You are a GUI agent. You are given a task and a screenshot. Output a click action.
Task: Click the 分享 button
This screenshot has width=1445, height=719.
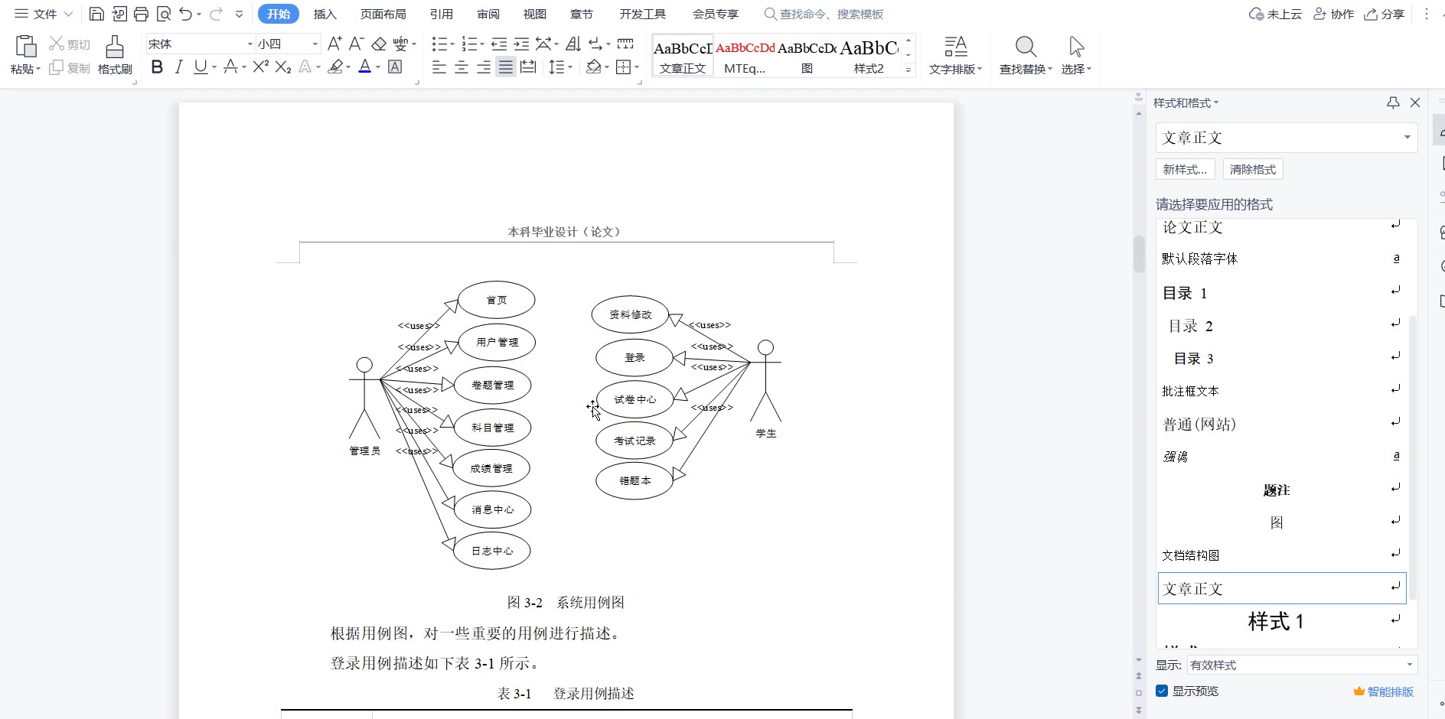[1385, 14]
